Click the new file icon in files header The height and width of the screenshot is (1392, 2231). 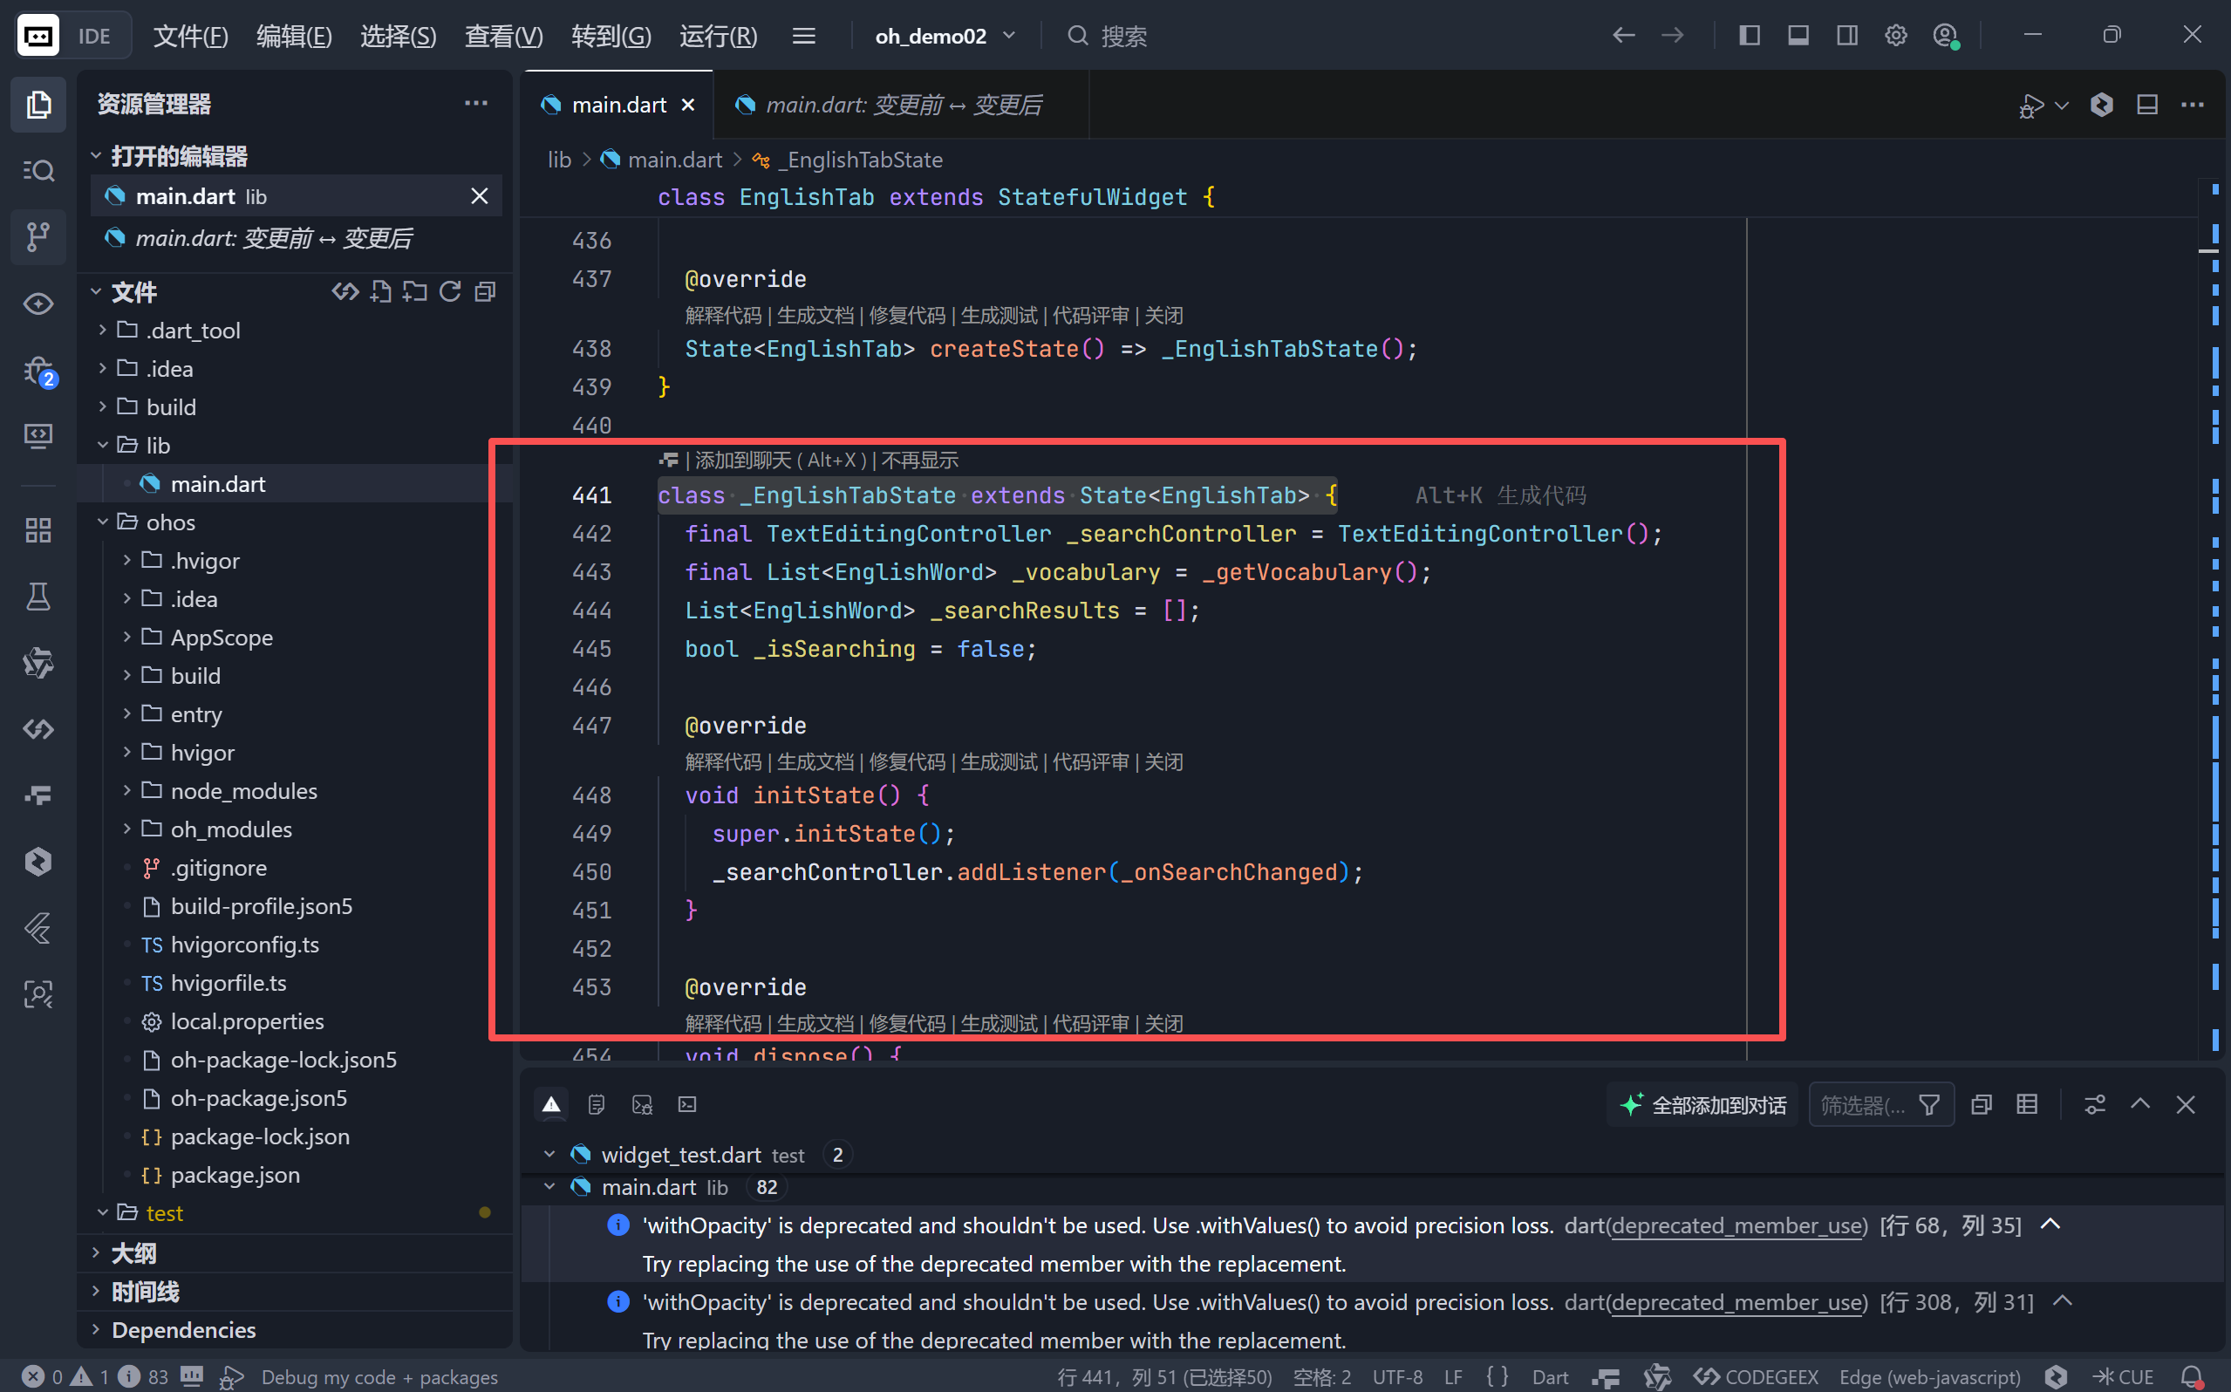(x=380, y=292)
